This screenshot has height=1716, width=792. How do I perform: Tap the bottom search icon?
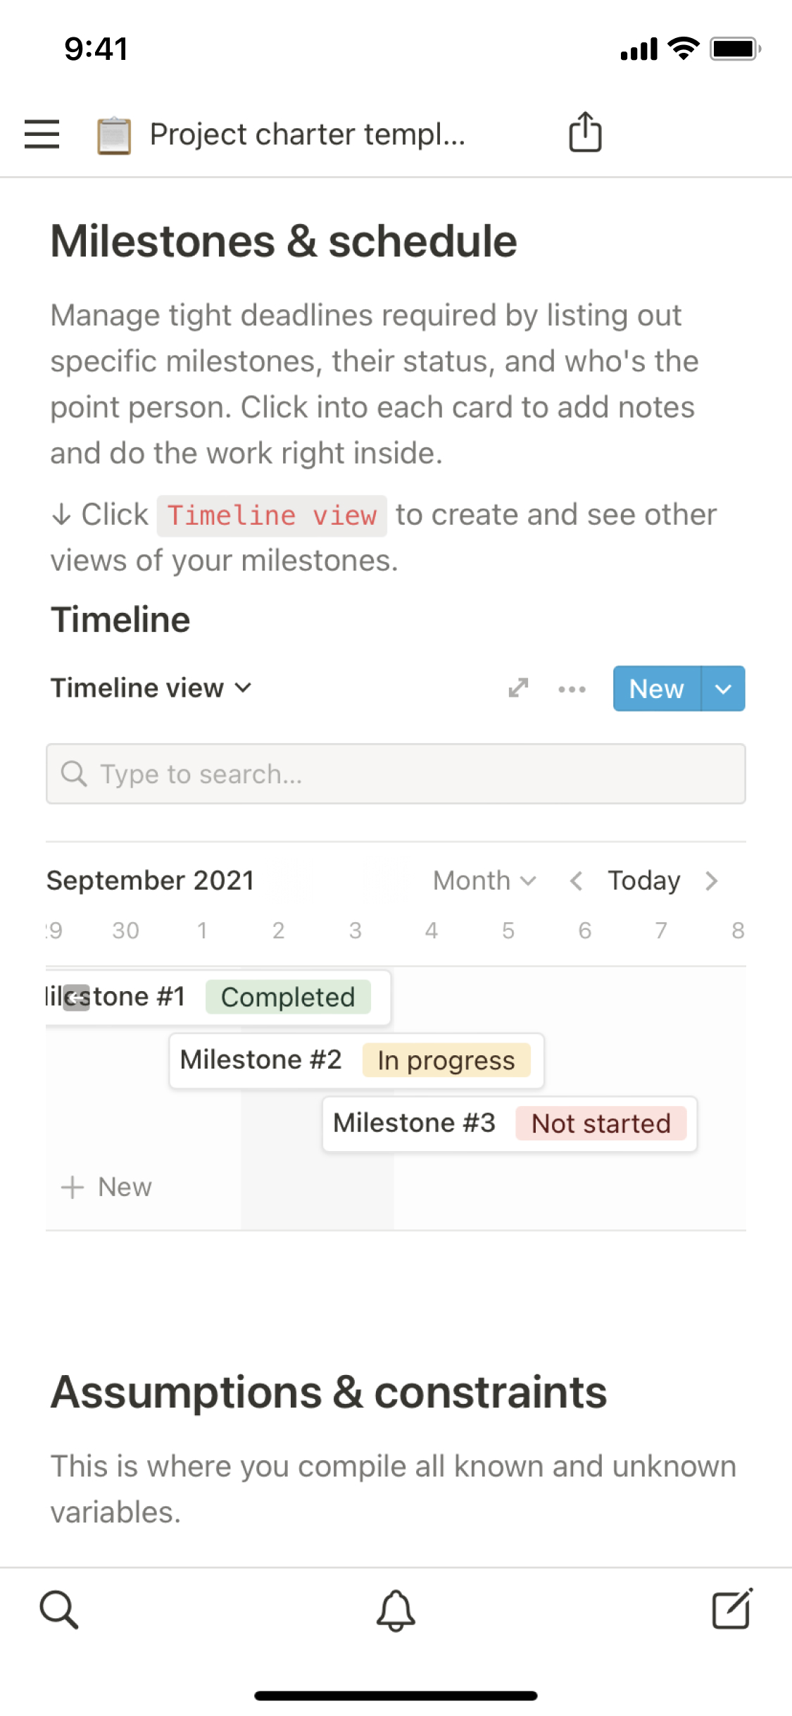[59, 1610]
